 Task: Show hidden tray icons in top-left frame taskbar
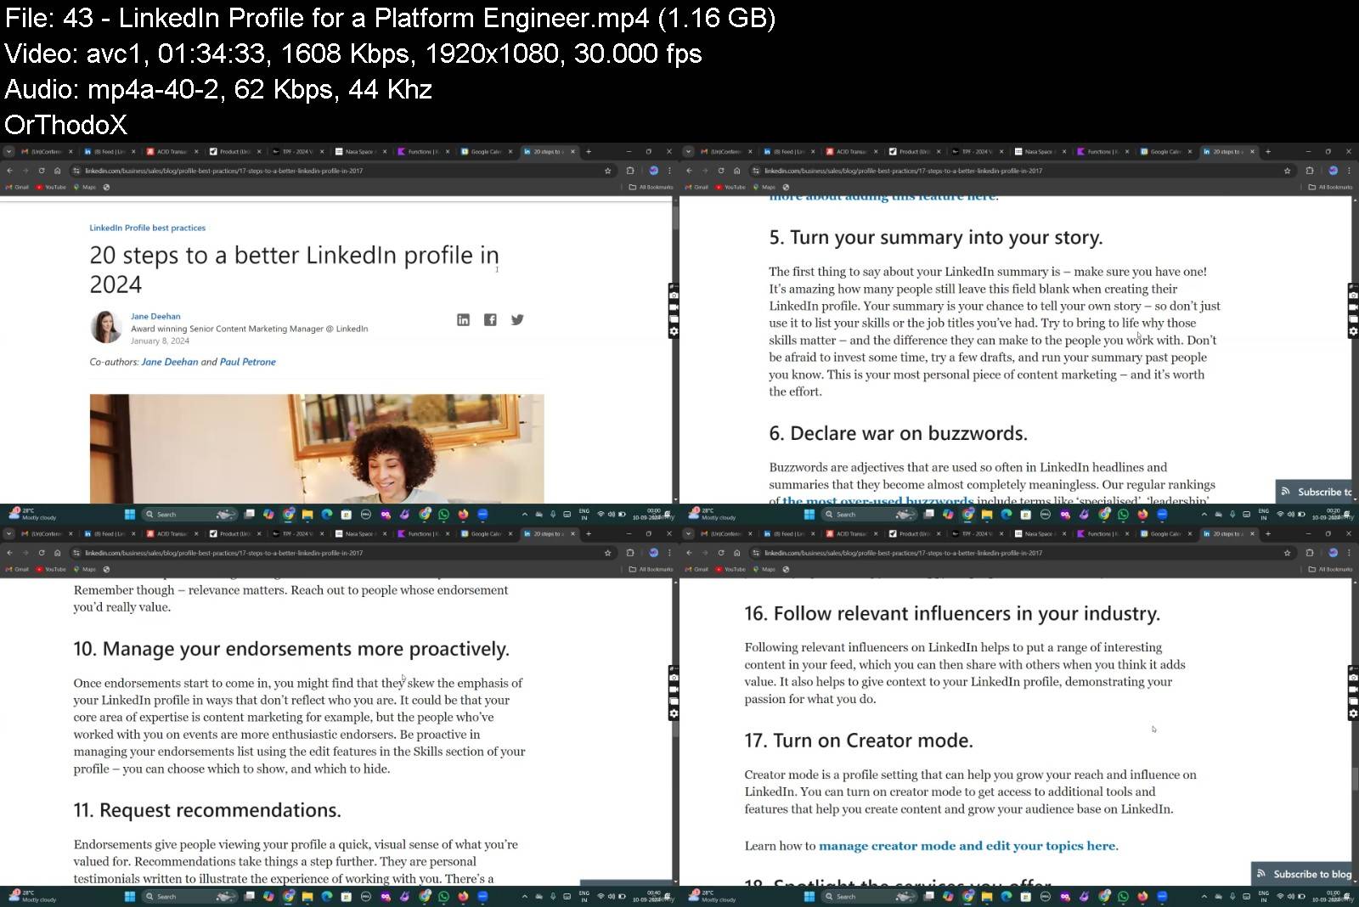pyautogui.click(x=525, y=514)
